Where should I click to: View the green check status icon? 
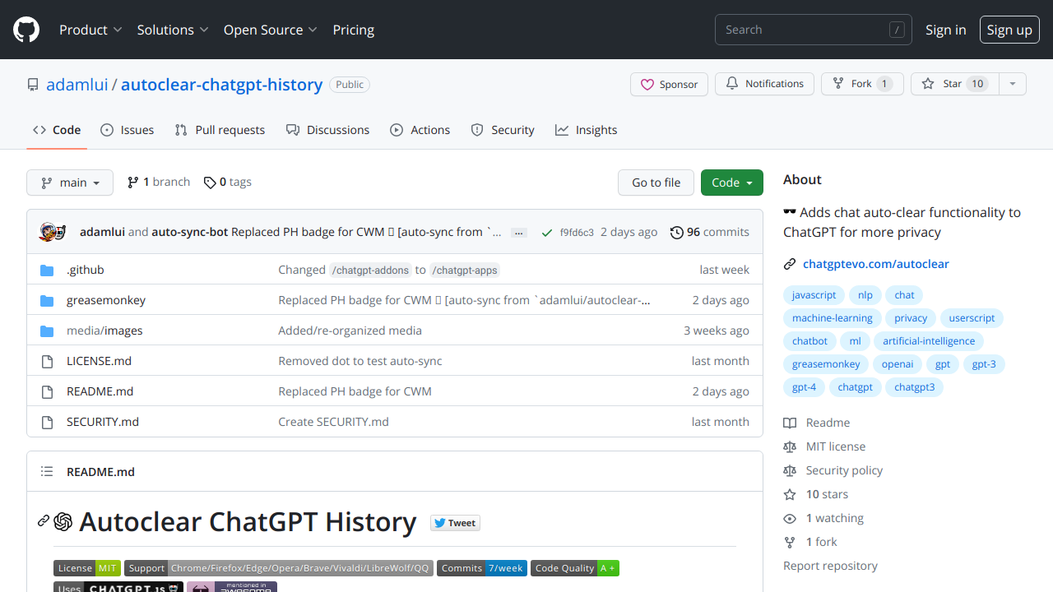(x=547, y=233)
